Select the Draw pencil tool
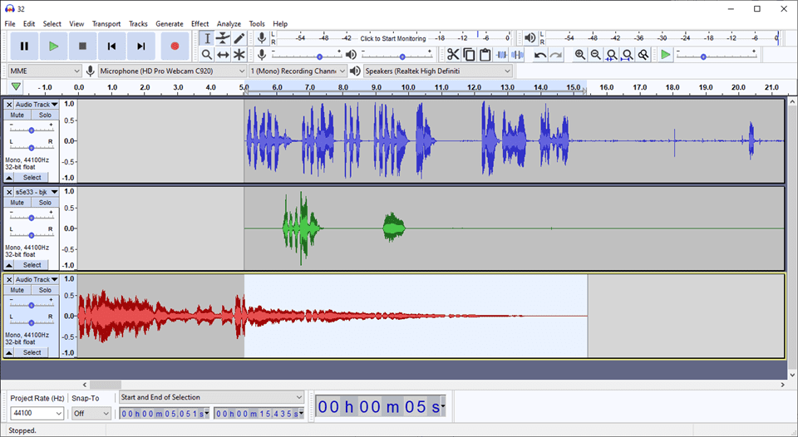The width and height of the screenshot is (798, 437). tap(239, 38)
